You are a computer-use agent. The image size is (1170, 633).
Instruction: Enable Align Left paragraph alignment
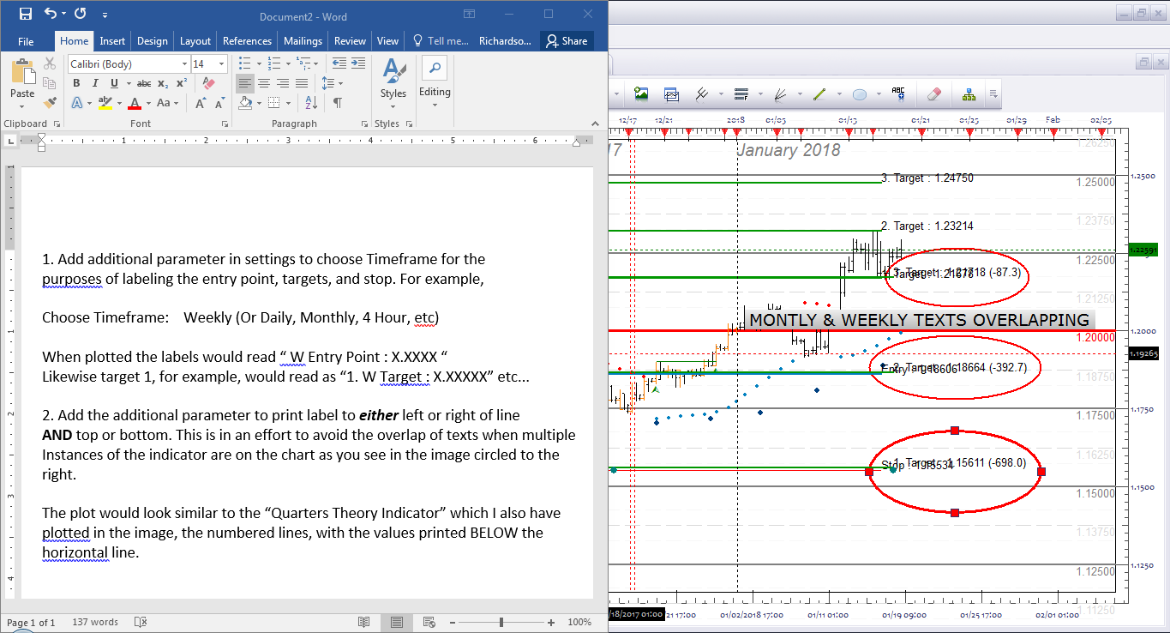[x=245, y=83]
